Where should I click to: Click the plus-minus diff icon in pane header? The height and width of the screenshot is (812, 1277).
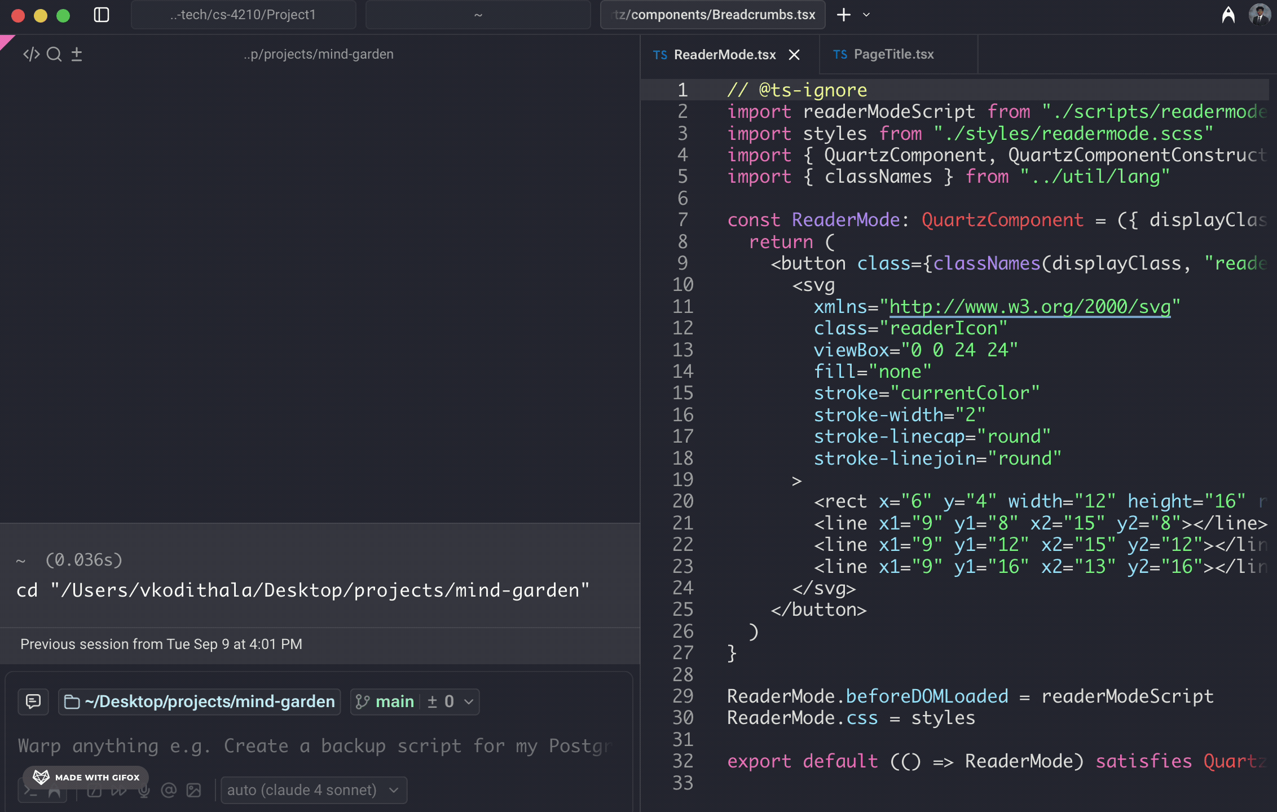(x=77, y=54)
